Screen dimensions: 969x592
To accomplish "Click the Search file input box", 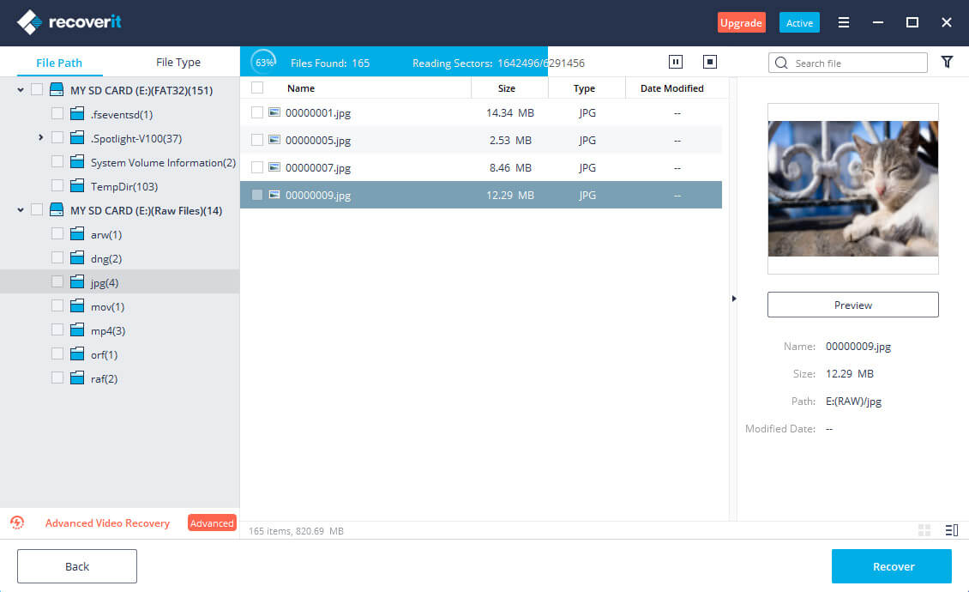I will pyautogui.click(x=856, y=63).
